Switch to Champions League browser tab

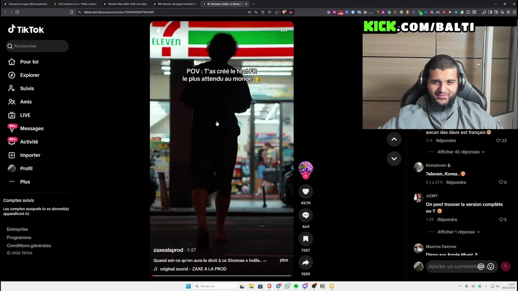click(x=27, y=4)
